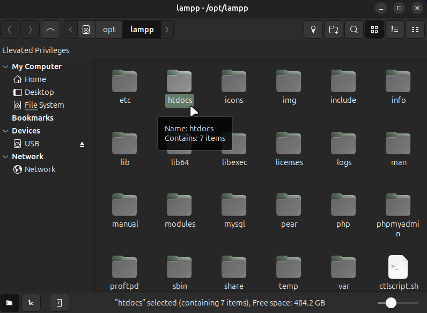Viewport: 427px width, 313px height.
Task: Select the include folder
Action: click(343, 87)
